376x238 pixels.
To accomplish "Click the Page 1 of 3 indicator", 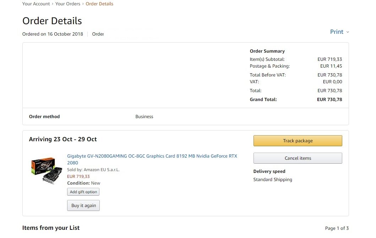I will [337, 228].
